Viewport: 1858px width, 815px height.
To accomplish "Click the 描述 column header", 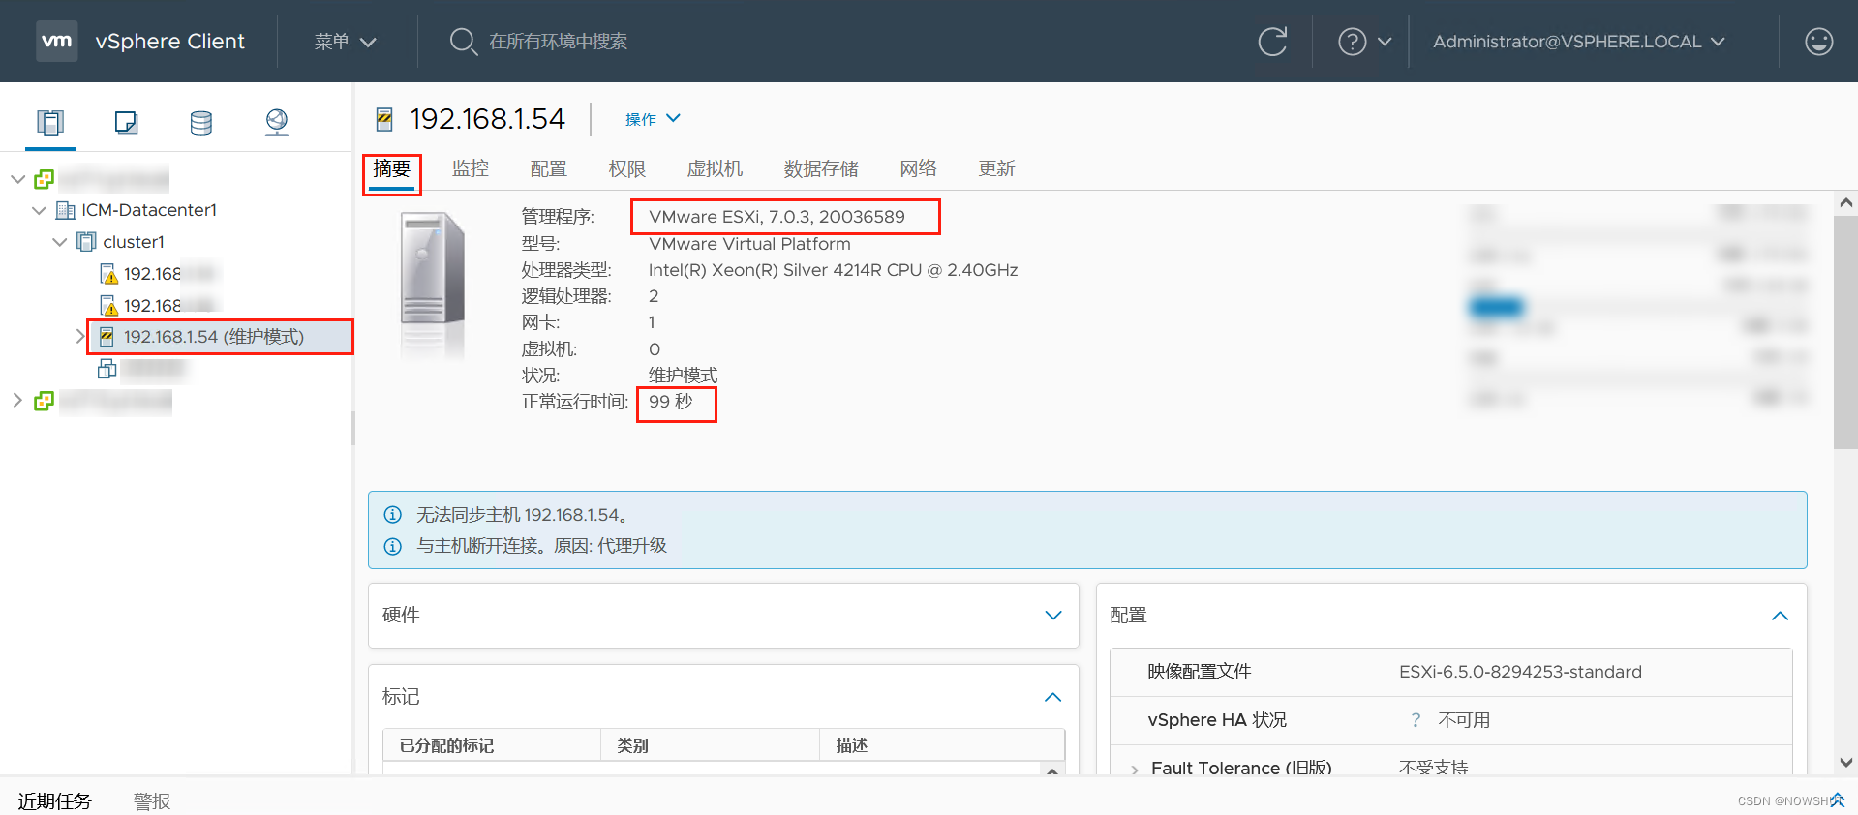I will [x=942, y=745].
